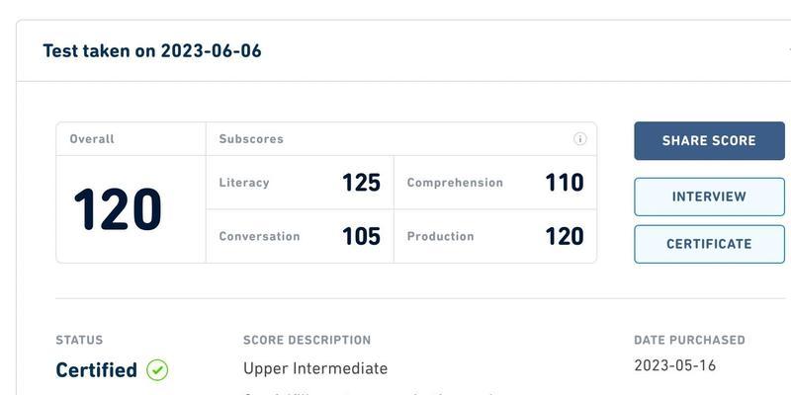The image size is (791, 395).
Task: Click the Upper Intermediate score description
Action: click(x=315, y=368)
